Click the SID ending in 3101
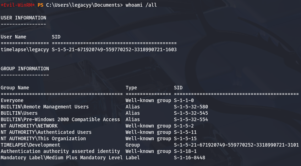 (x=236, y=145)
